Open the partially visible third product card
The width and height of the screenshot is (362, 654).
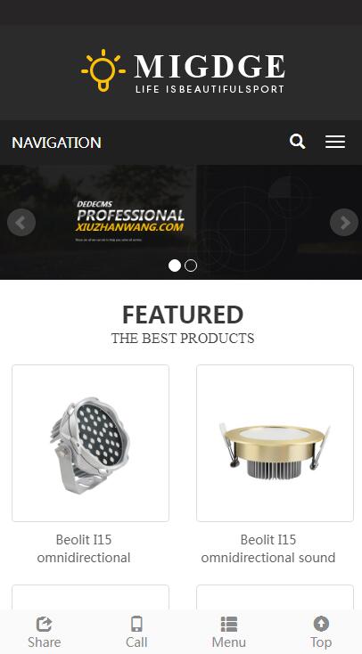tap(91, 597)
